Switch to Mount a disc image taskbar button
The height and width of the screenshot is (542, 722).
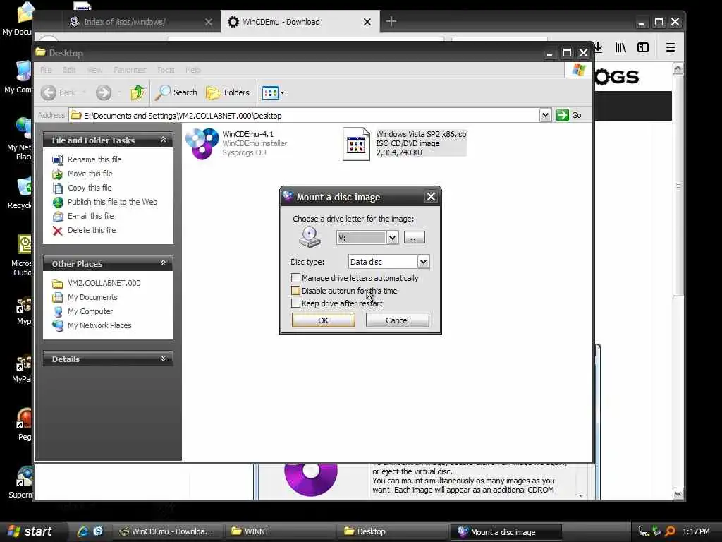point(506,532)
